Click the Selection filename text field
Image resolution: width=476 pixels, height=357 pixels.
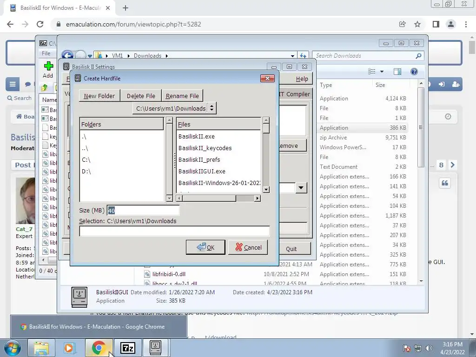(x=174, y=231)
